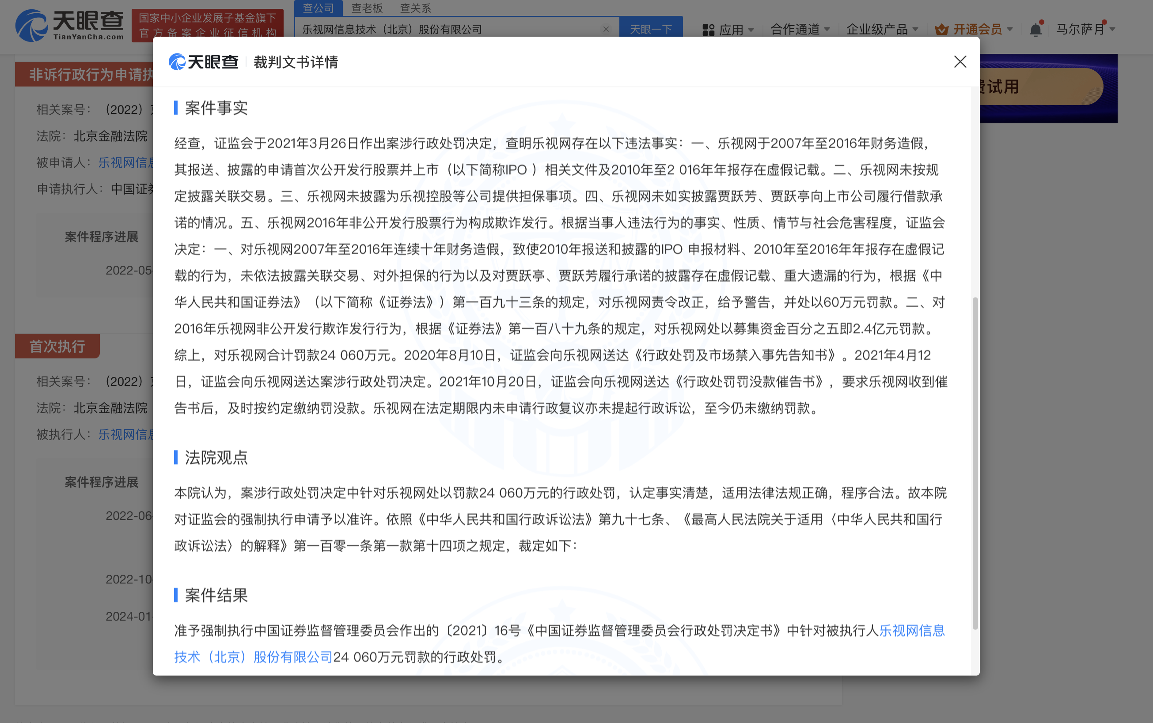1153x723 pixels.
Task: Switch to the 查老板 search tab
Action: [x=367, y=8]
